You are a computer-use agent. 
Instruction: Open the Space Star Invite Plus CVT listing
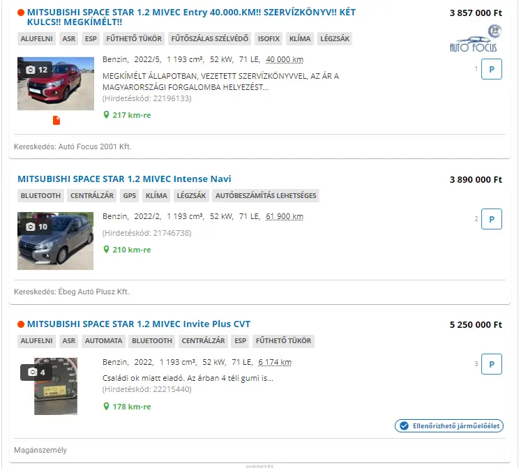tap(139, 324)
